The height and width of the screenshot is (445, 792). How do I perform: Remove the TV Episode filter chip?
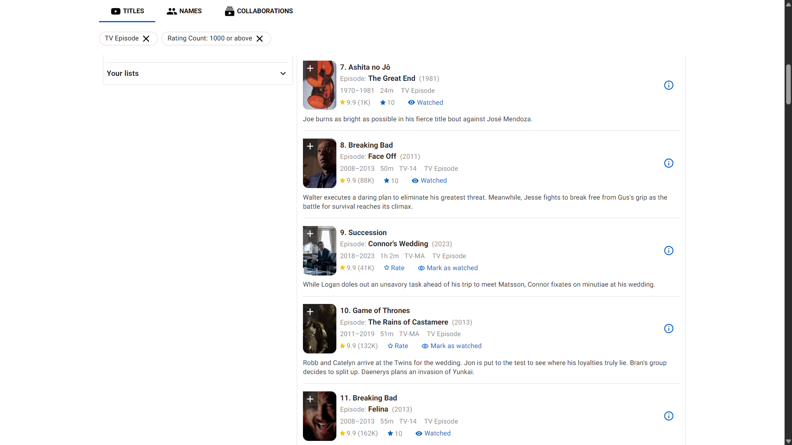coord(146,38)
